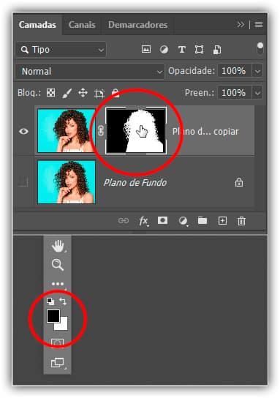Add a layer mask icon
The width and height of the screenshot is (280, 398).
162,220
